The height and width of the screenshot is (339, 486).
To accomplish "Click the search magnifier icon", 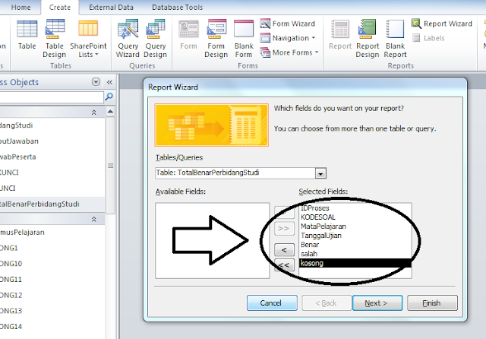I will pos(109,97).
